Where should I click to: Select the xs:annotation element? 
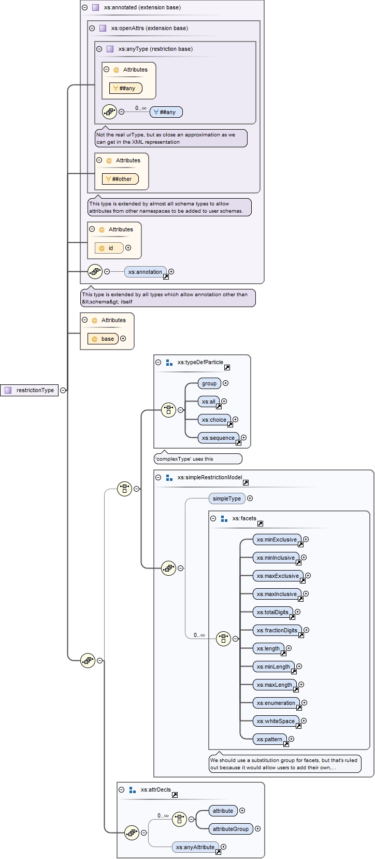pyautogui.click(x=146, y=272)
